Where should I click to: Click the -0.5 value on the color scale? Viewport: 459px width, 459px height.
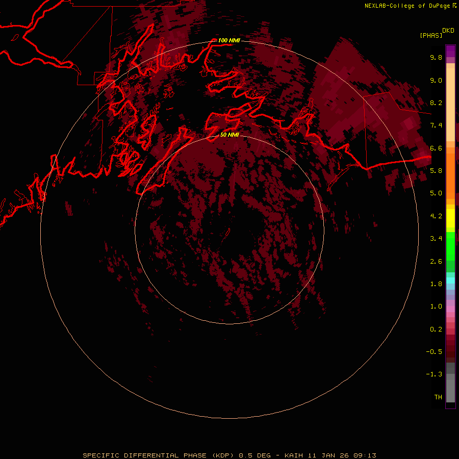(434, 352)
